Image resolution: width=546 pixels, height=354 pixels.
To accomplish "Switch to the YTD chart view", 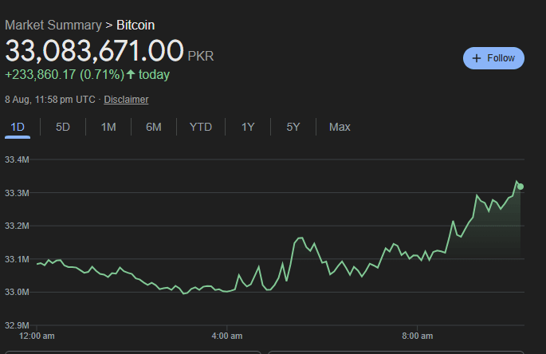I will click(x=200, y=127).
